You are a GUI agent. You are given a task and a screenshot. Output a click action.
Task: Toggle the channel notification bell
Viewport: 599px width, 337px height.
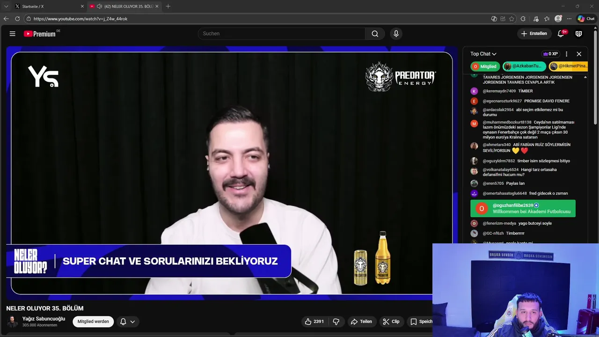pos(123,322)
